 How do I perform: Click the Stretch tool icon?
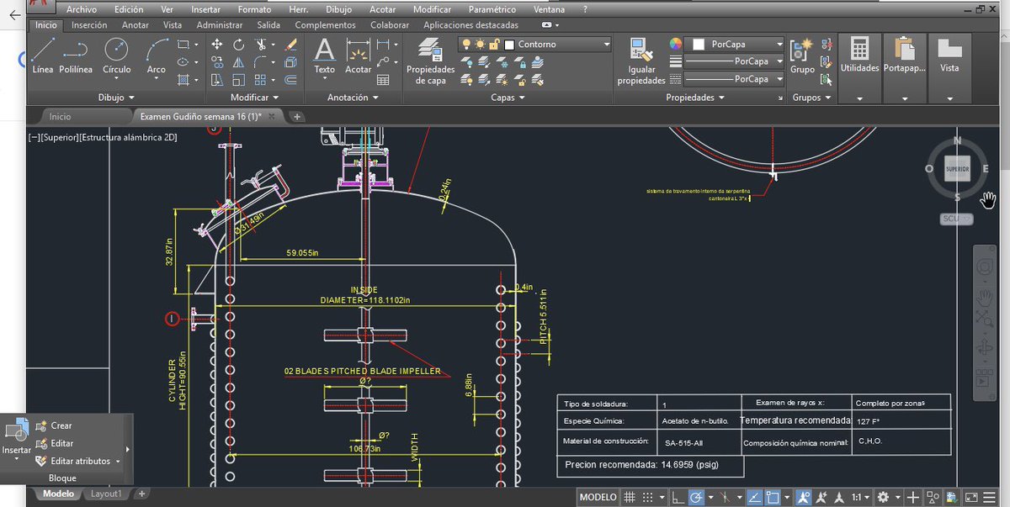click(x=216, y=80)
